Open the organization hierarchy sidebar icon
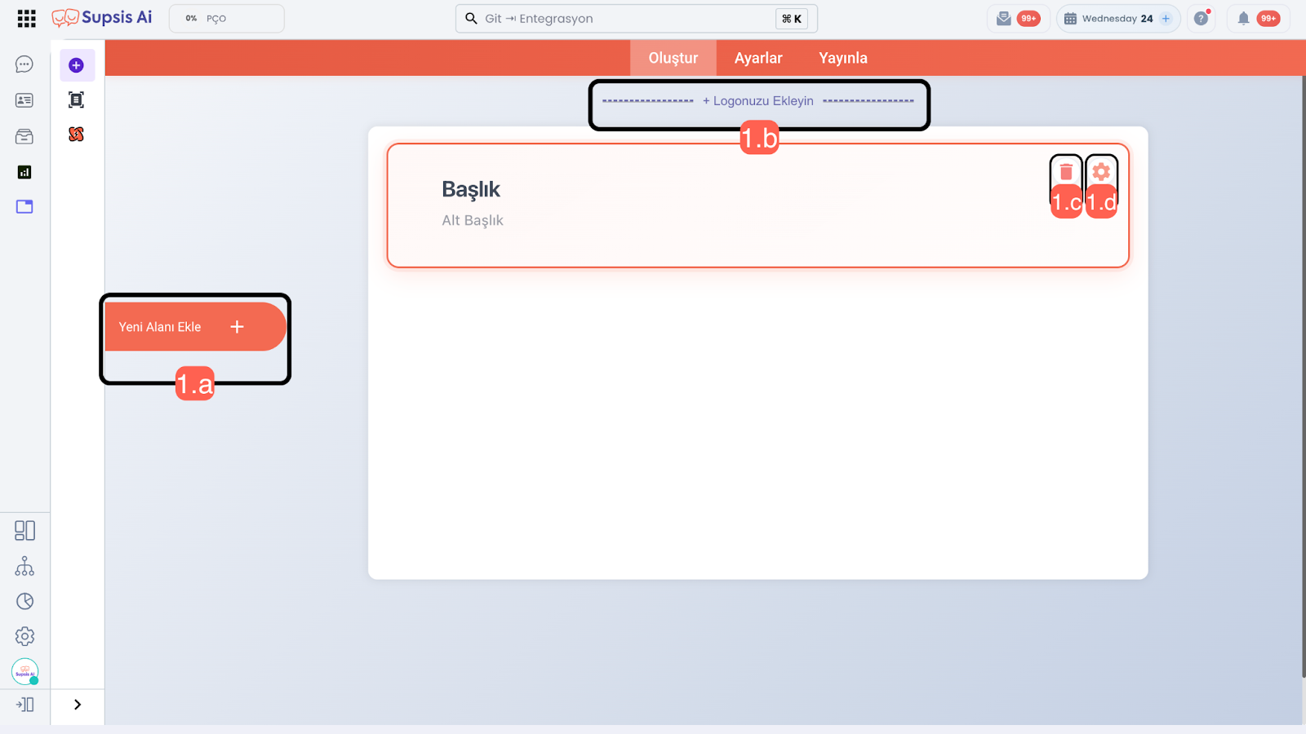This screenshot has width=1306, height=734. click(24, 566)
